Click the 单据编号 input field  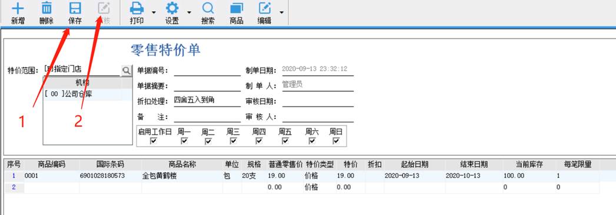pyautogui.click(x=207, y=71)
